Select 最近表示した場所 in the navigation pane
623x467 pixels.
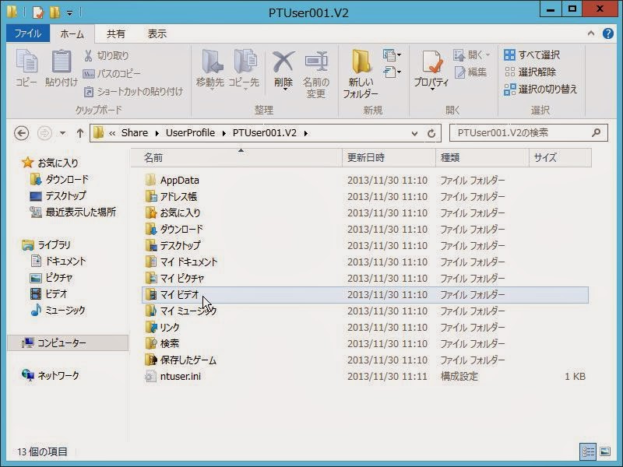click(73, 212)
